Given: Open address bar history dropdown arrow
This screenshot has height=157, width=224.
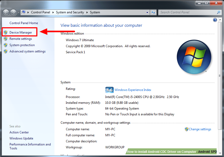Looking at the screenshot, I should [147, 13].
